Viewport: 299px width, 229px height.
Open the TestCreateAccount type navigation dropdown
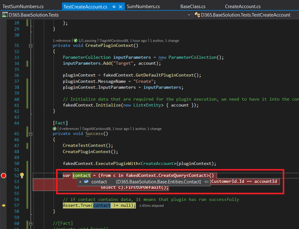tap(245, 15)
